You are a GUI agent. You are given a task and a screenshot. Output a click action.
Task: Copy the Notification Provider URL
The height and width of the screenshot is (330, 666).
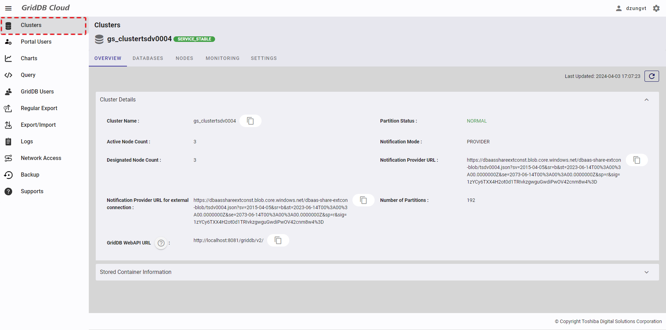click(x=637, y=160)
